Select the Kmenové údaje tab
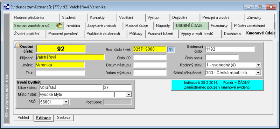This screenshot has width=280, height=129. pos(259,33)
